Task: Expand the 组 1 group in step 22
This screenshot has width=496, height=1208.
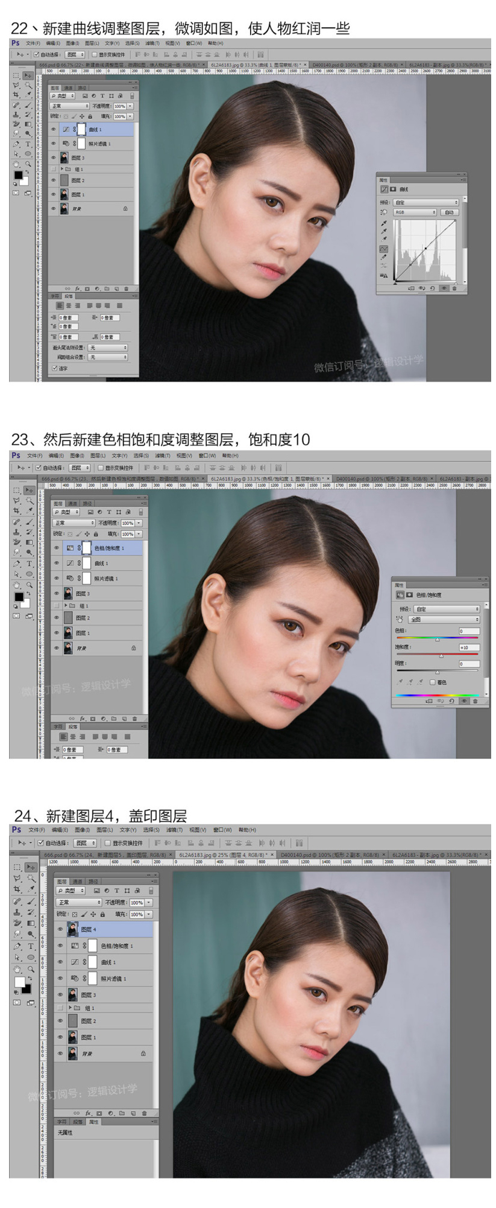Action: click(62, 170)
